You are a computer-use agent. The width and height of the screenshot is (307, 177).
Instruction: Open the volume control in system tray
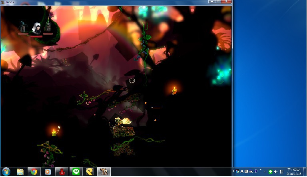276,172
